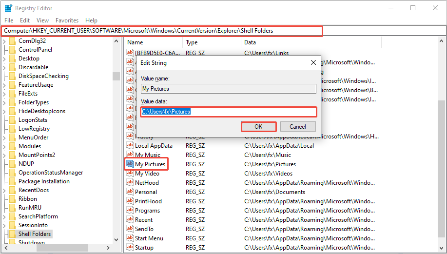
Task: Expand the Discardable key
Action: (4, 68)
